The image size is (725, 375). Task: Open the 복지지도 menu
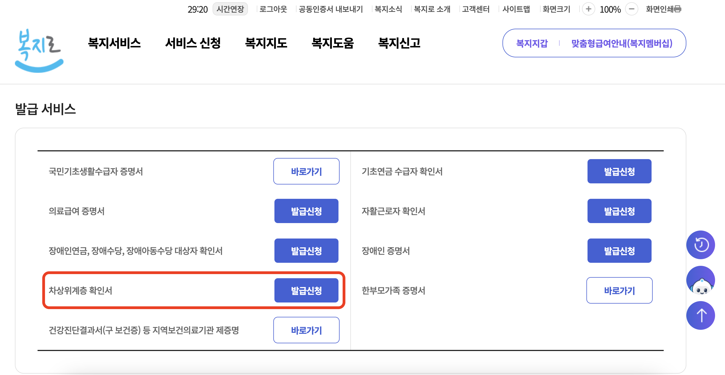click(266, 43)
